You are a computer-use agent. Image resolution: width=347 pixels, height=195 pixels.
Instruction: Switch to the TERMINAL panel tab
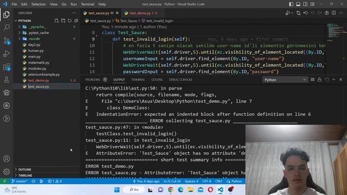point(138,80)
